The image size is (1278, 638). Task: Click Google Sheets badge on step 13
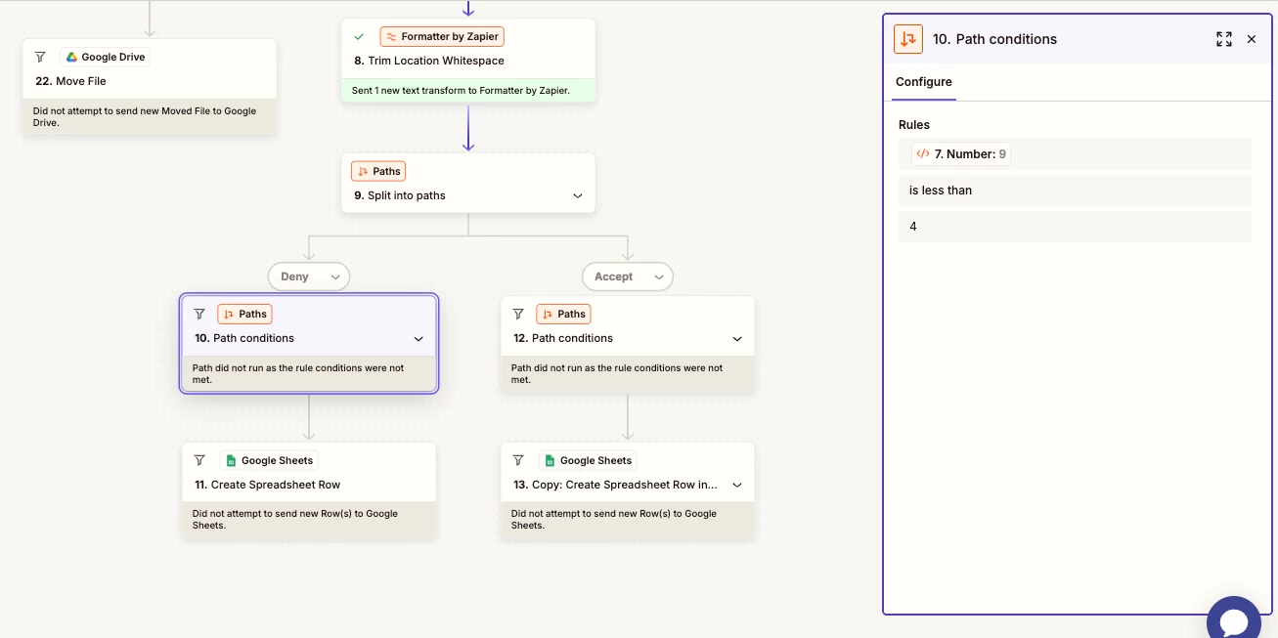pos(588,460)
